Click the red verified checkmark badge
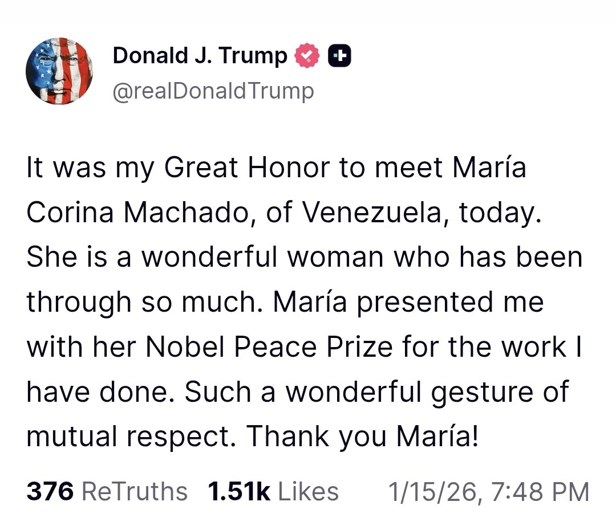This screenshot has height=530, width=616. [x=306, y=56]
